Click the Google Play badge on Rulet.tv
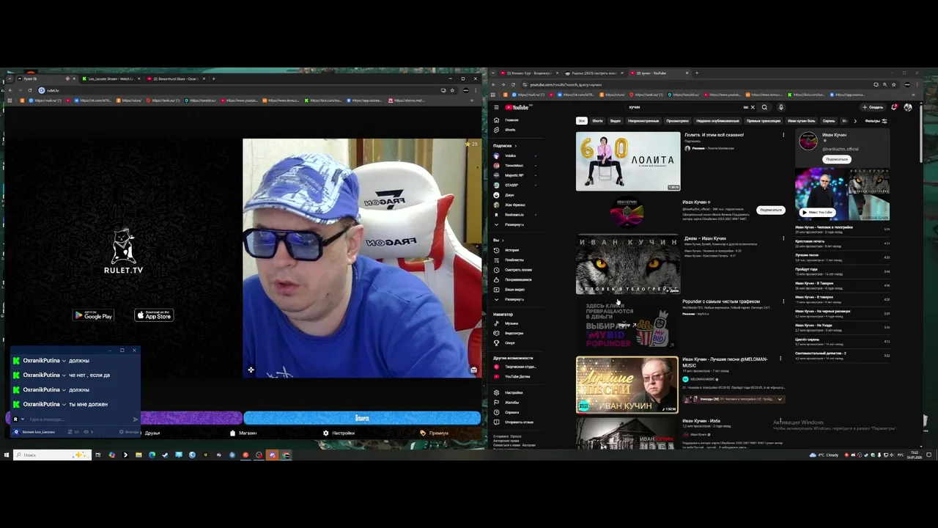Screen dimensions: 938x528 click(93, 315)
